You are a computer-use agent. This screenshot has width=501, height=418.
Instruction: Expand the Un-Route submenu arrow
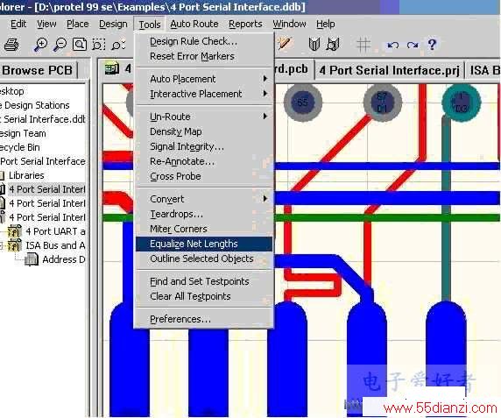pos(265,117)
